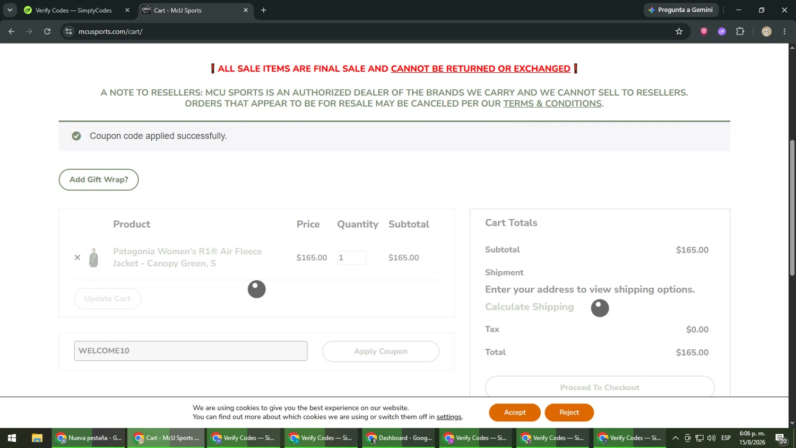Image resolution: width=796 pixels, height=448 pixels.
Task: Go back to the previous page
Action: point(12,31)
